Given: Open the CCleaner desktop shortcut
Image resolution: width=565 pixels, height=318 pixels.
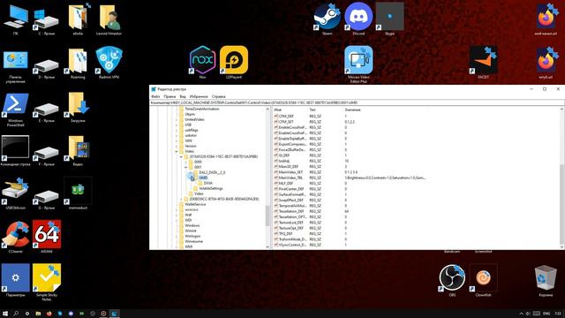Looking at the screenshot, I should click(x=15, y=234).
